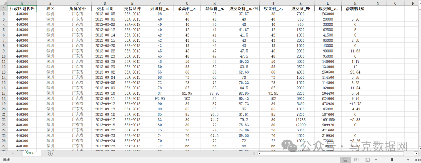Select the cell with value 37.57
This screenshot has width=421, height=163.
click(244, 14)
